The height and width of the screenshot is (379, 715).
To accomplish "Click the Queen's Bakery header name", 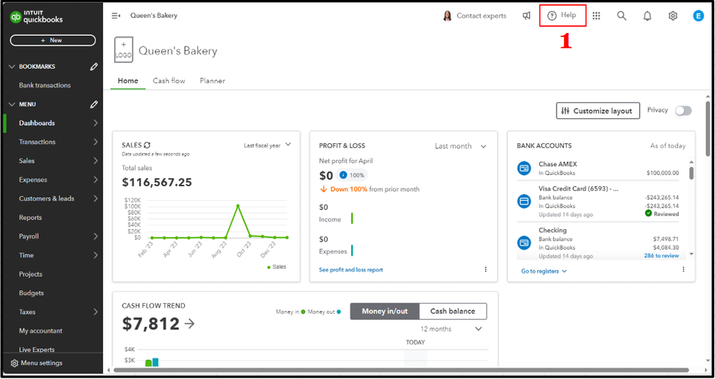I will 178,51.
